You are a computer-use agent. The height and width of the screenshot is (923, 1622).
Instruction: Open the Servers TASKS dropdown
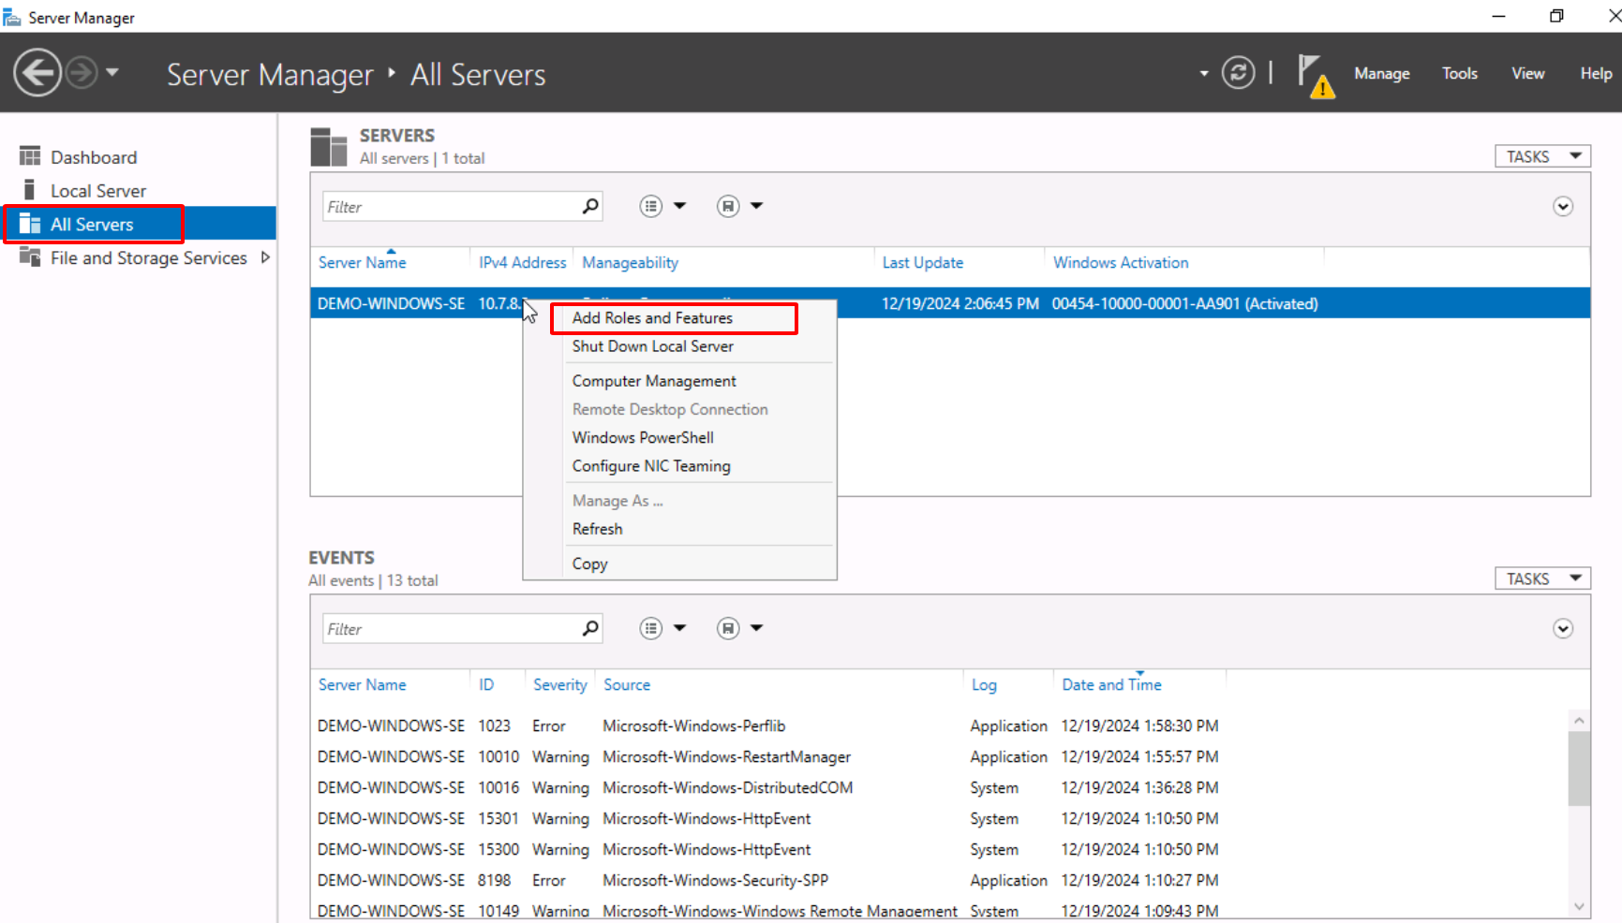(1541, 156)
